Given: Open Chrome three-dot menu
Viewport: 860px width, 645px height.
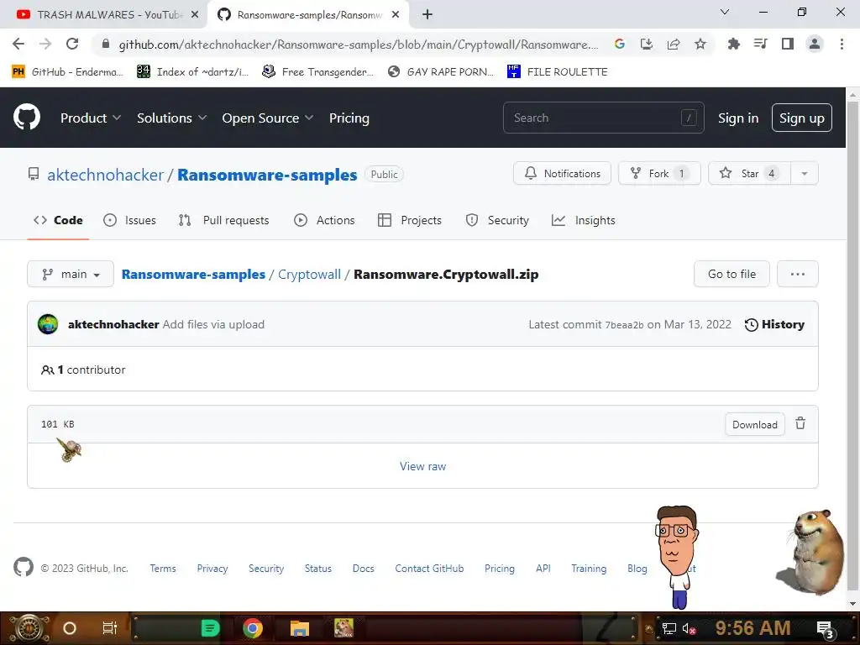Looking at the screenshot, I should click(x=842, y=44).
